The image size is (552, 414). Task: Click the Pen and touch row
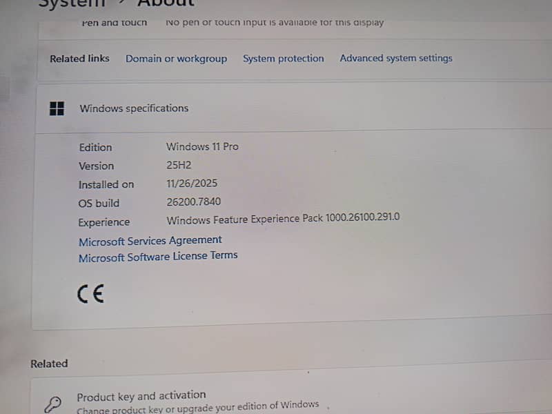[x=115, y=23]
